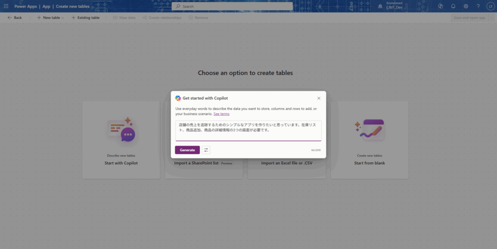Click Existing table in command bar
497x249 pixels.
point(85,17)
